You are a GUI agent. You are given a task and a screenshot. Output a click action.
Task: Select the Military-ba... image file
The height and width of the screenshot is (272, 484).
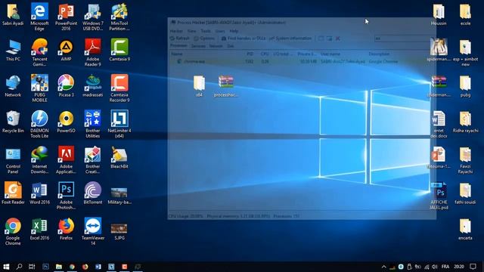click(119, 196)
